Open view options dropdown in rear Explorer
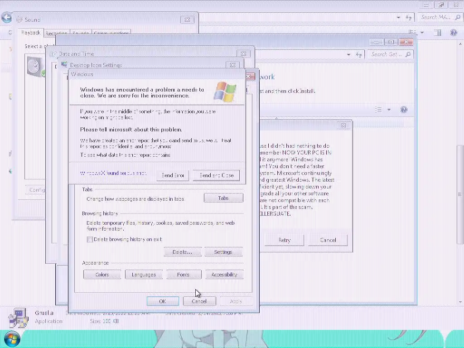Image resolution: width=464 pixels, height=348 pixels. click(x=422, y=32)
